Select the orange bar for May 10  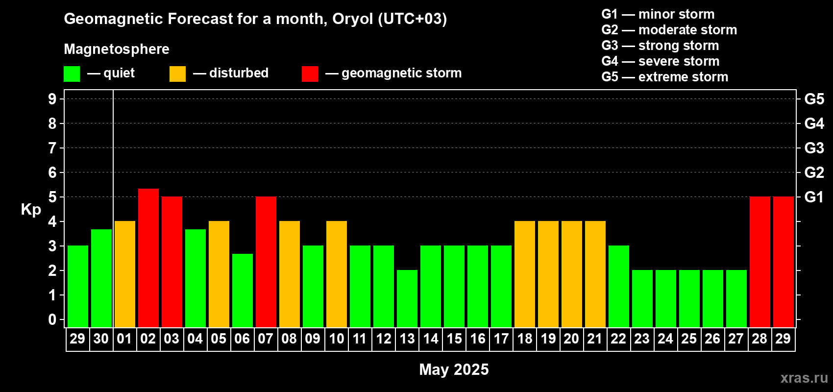click(x=337, y=274)
